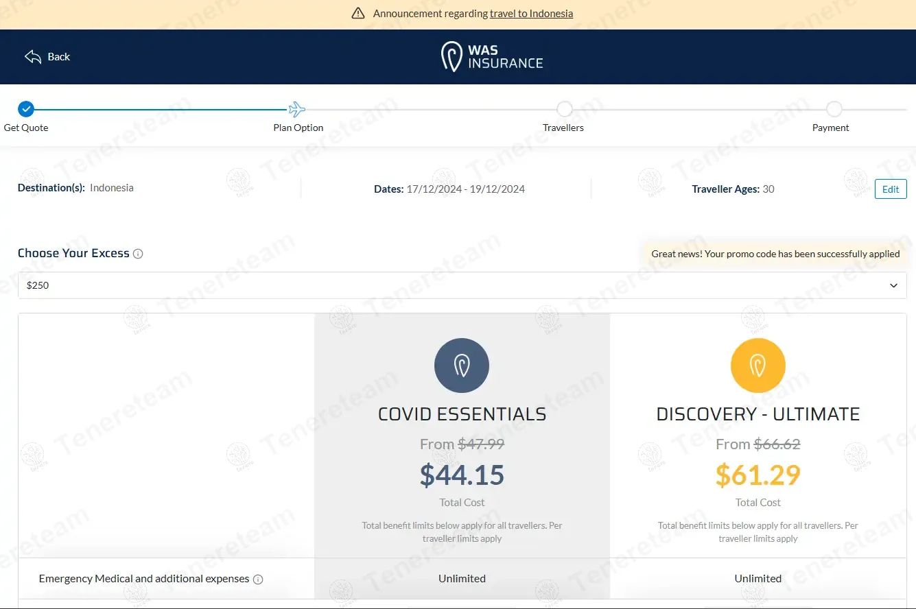
Task: Click the Get Quote completed checkmark step
Action: point(26,109)
